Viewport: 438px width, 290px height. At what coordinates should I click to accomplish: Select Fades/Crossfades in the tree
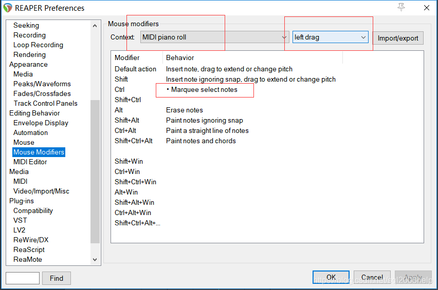pos(42,94)
